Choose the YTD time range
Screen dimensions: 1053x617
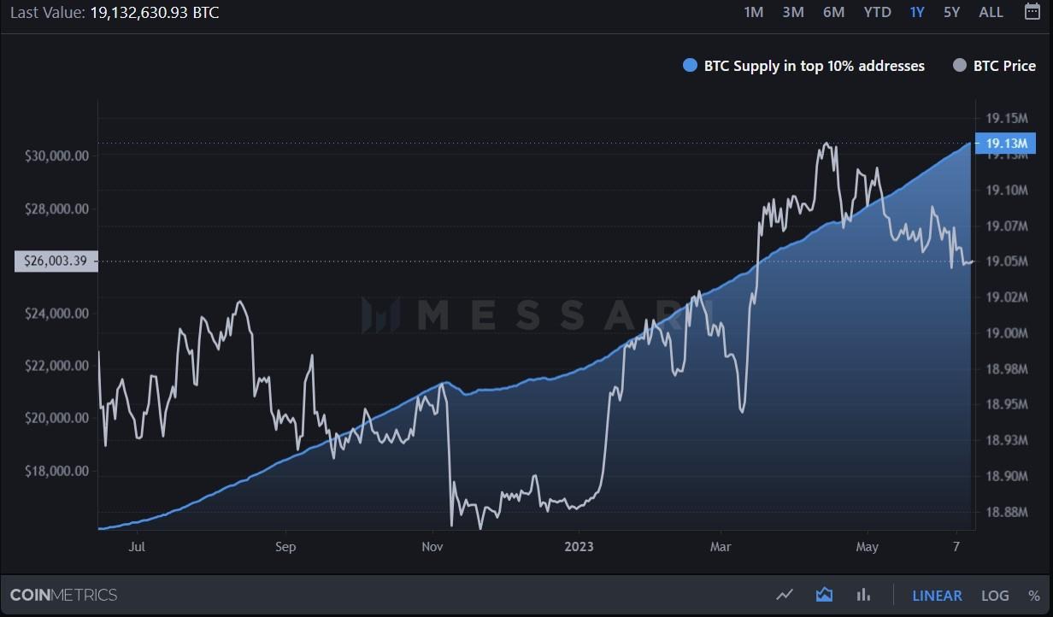[x=877, y=12]
